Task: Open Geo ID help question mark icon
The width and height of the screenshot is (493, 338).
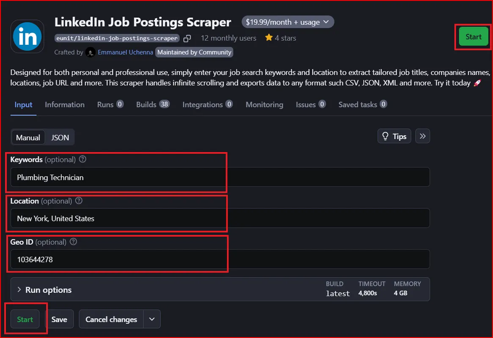Action: 73,242
